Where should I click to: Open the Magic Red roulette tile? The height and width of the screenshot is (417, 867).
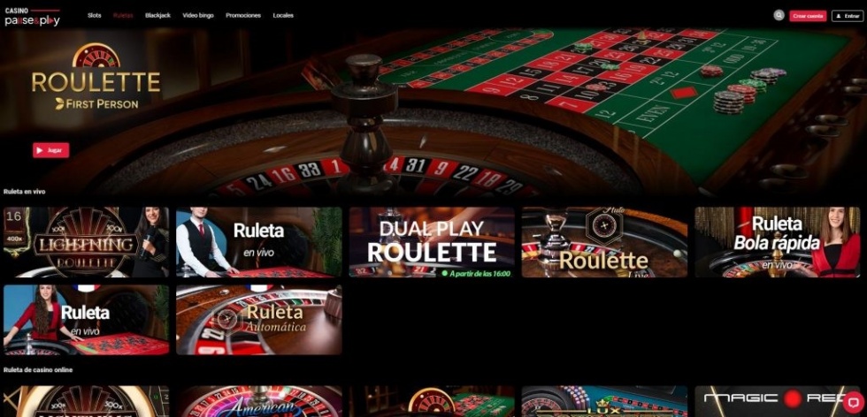(x=778, y=401)
